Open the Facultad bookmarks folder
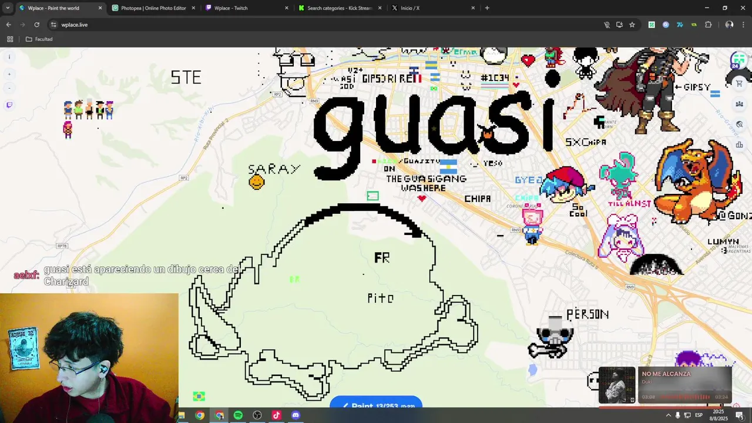 click(39, 39)
